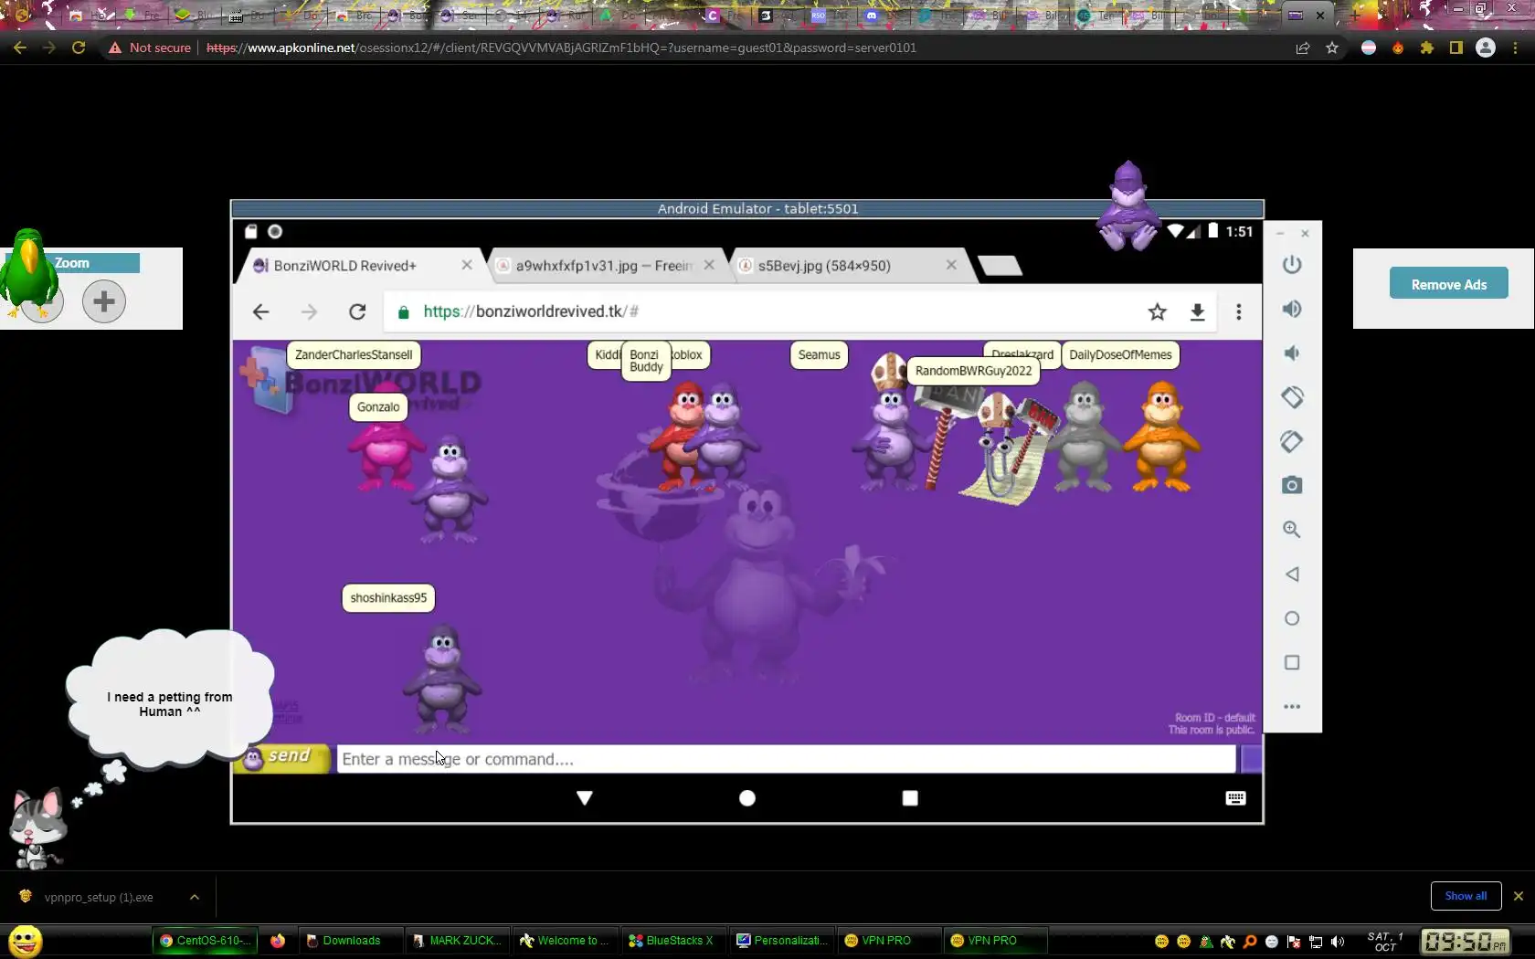Focus the message or command input field

click(787, 759)
